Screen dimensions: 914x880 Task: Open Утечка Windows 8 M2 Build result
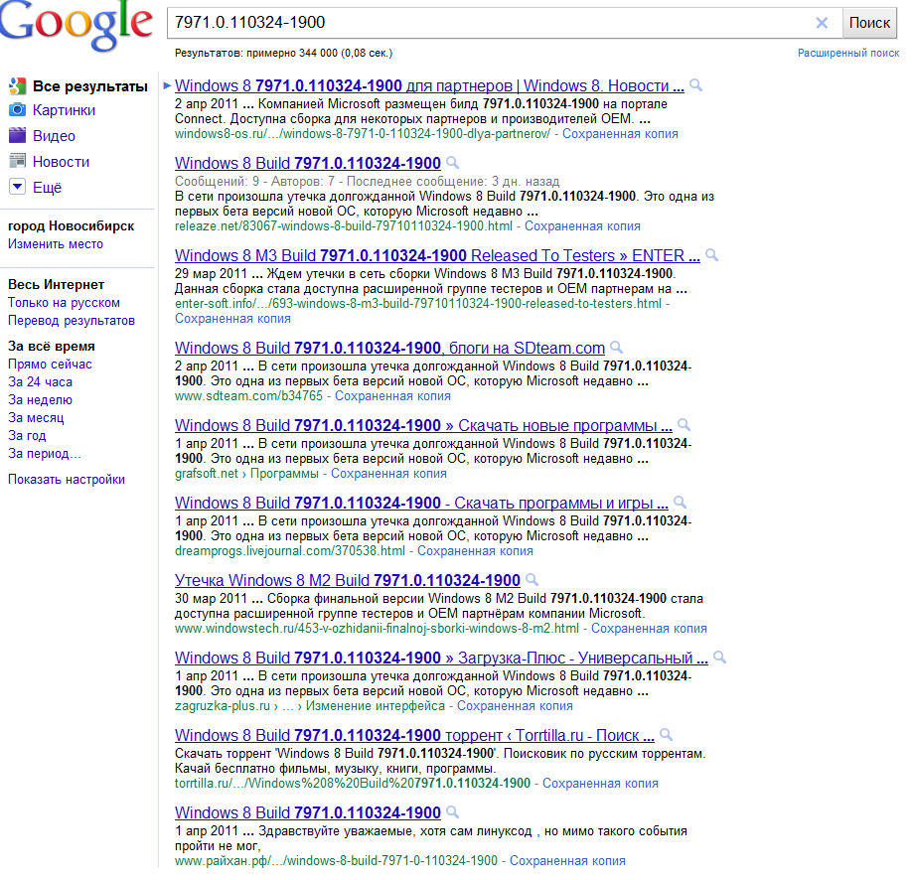(348, 580)
